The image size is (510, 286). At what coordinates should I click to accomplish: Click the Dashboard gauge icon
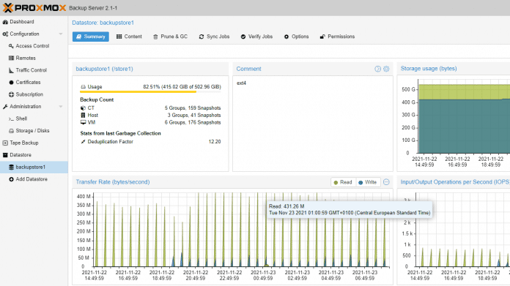tap(5, 22)
